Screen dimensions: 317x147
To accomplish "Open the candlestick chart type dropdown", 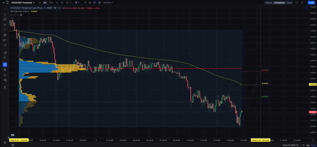I will pos(77,3).
